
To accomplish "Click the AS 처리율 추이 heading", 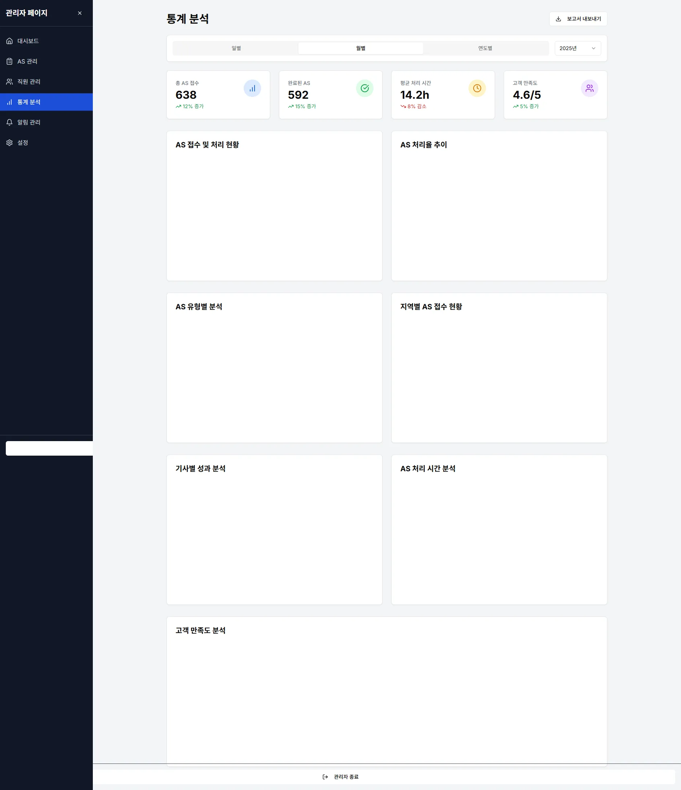I will (424, 145).
